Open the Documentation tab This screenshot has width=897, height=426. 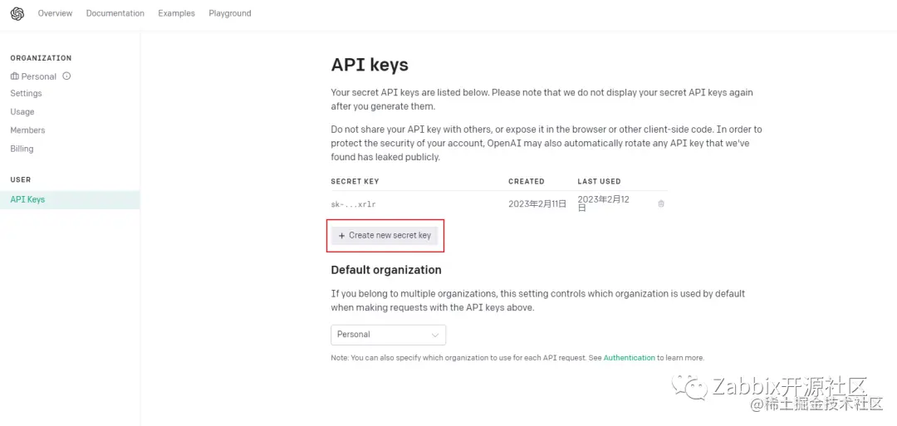(x=115, y=13)
